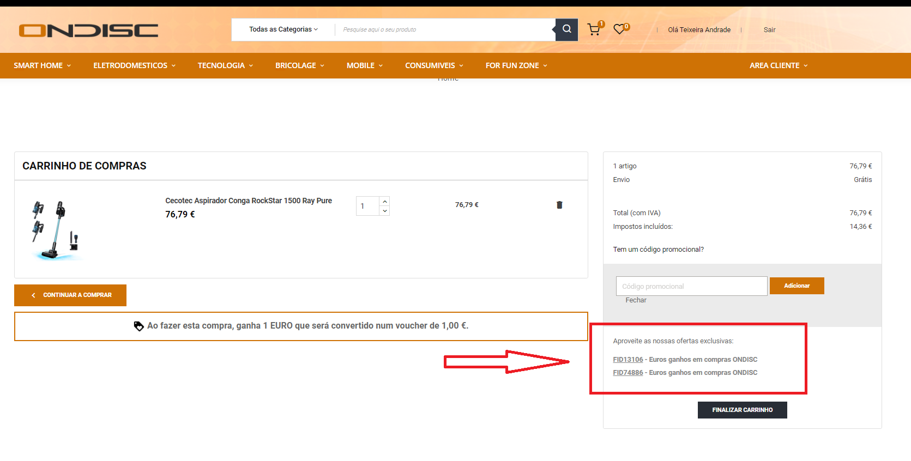911x461 pixels.
Task: Open Todas as Categorias dropdown
Action: pyautogui.click(x=283, y=29)
